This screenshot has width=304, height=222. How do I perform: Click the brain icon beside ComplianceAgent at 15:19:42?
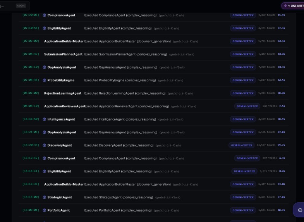click(x=45, y=158)
